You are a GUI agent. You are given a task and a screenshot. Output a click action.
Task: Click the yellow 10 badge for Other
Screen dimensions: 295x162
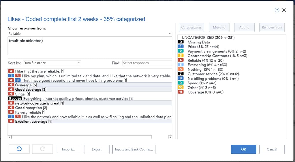point(181,88)
